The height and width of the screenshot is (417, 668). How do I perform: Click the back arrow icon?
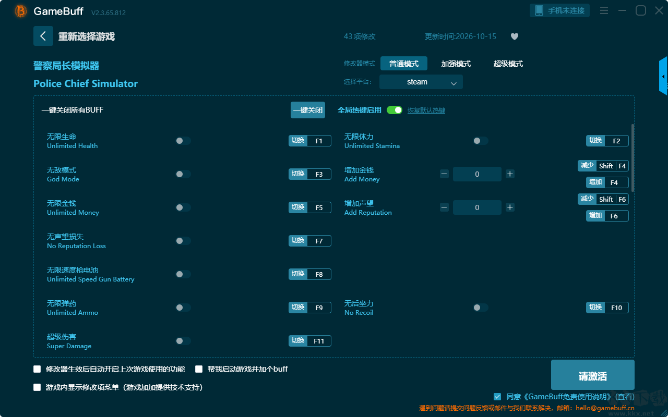click(x=43, y=36)
